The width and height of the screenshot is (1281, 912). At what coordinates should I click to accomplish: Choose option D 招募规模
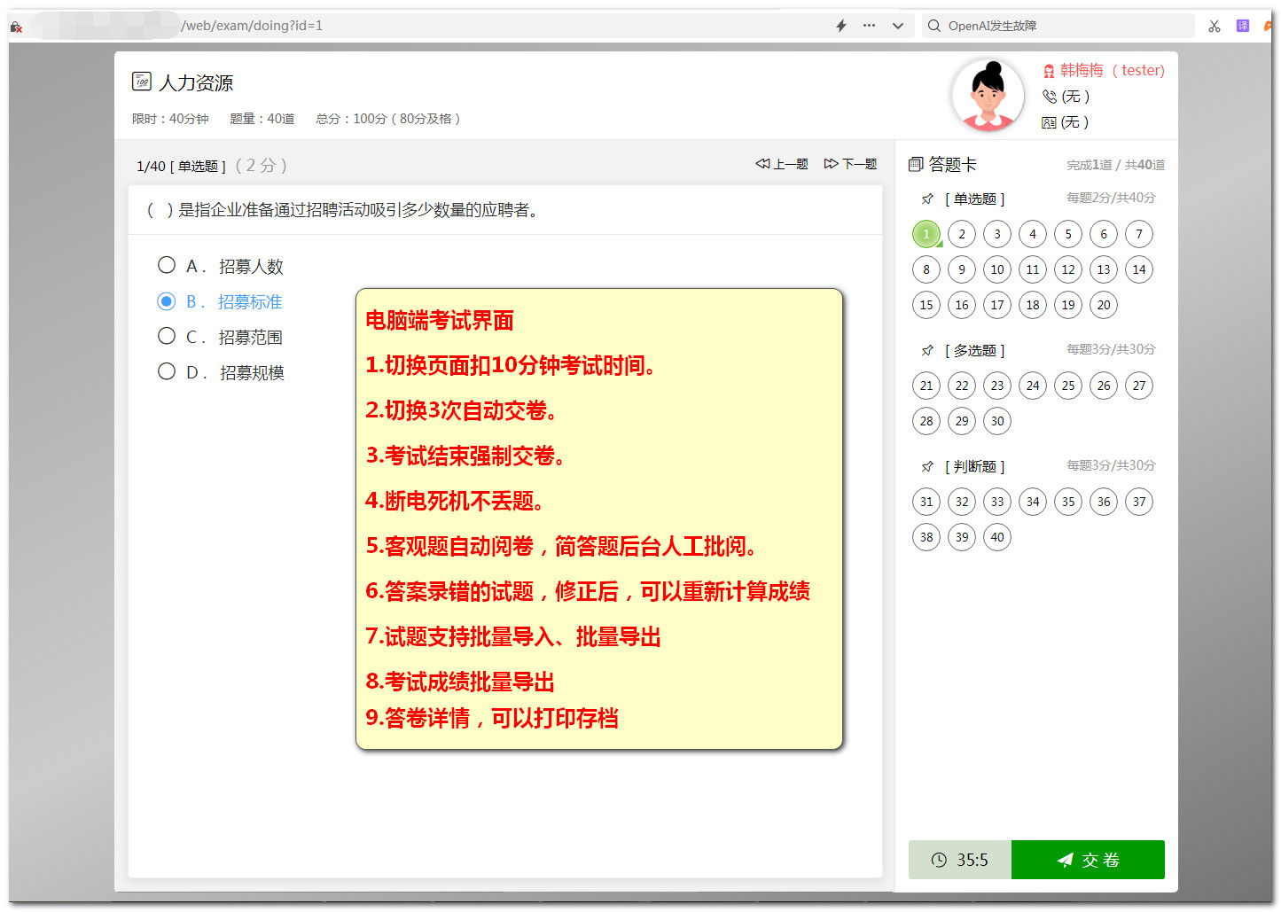click(167, 371)
